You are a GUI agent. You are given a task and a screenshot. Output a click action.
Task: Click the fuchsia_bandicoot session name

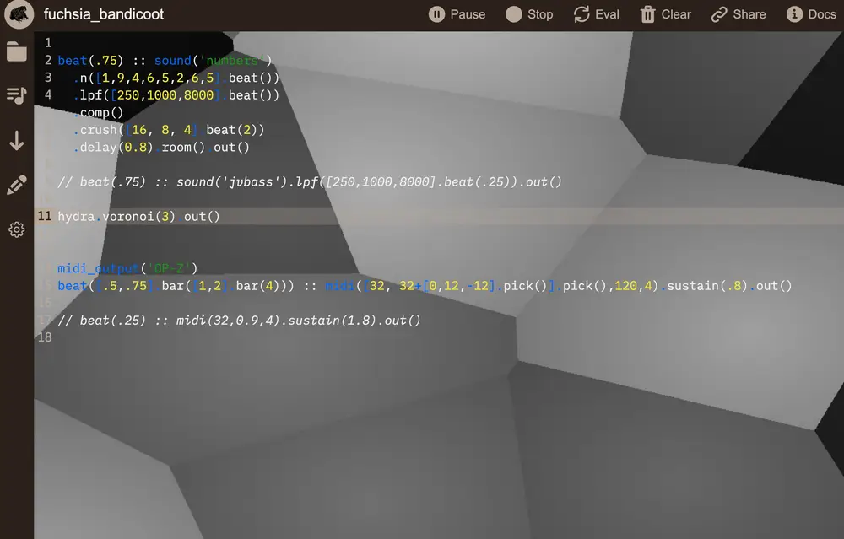pos(104,14)
